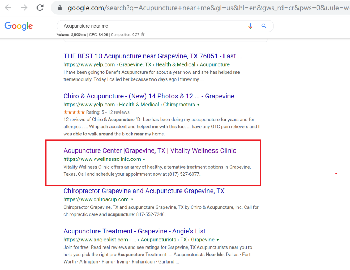Open Acupuncture Treatment Angie's List result
350x270 pixels.
coord(134,231)
